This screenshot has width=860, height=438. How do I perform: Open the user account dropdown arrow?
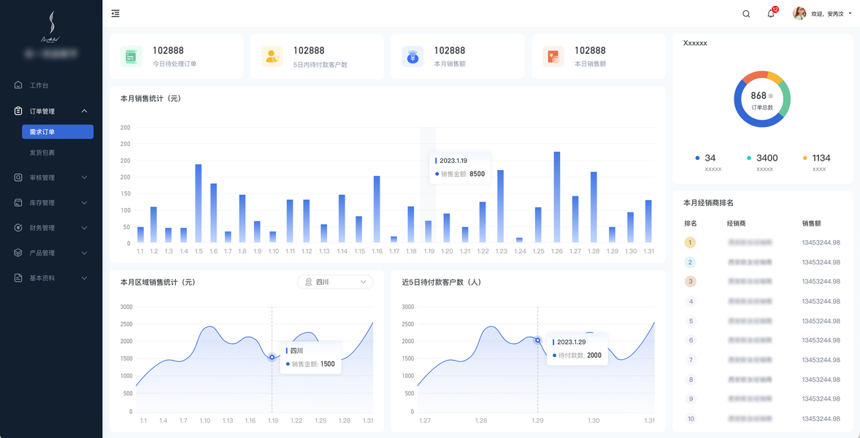pos(850,14)
